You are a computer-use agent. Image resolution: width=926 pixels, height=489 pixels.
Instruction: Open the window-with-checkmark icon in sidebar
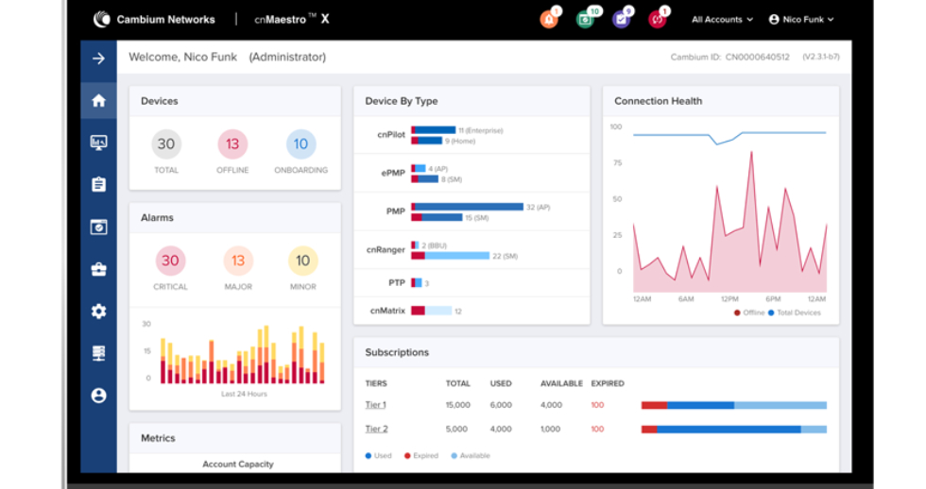pyautogui.click(x=98, y=228)
